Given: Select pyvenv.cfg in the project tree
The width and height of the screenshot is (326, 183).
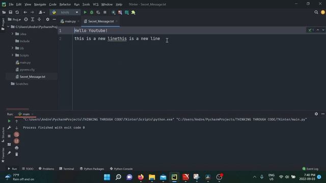Looking at the screenshot, I should click(x=27, y=70).
